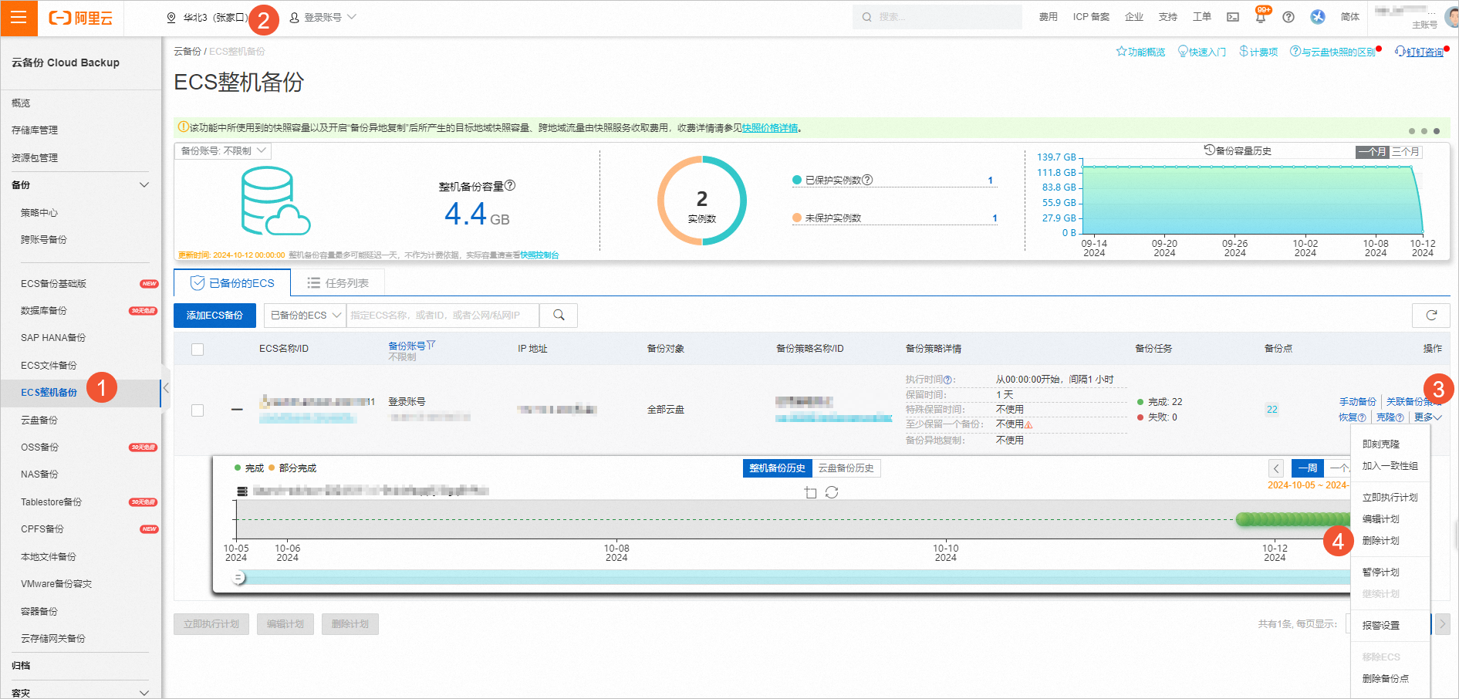1459x699 pixels.
Task: Click the location pin region icon
Action: 171,18
